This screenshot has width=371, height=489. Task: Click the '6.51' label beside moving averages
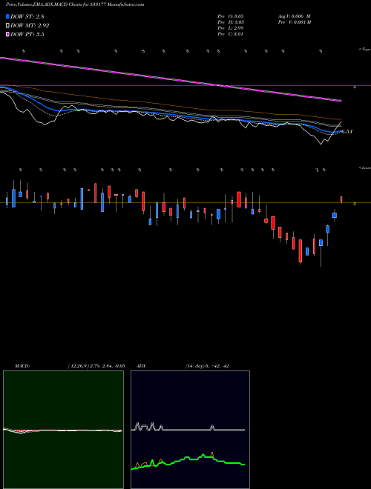click(x=347, y=132)
